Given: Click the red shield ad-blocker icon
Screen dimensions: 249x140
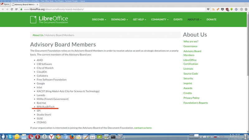Looking at the screenshot, I should 227,10.
